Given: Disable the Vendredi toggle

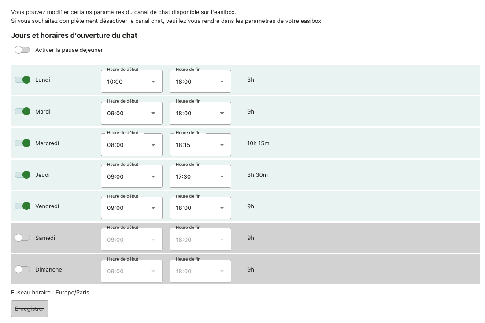Looking at the screenshot, I should [22, 206].
